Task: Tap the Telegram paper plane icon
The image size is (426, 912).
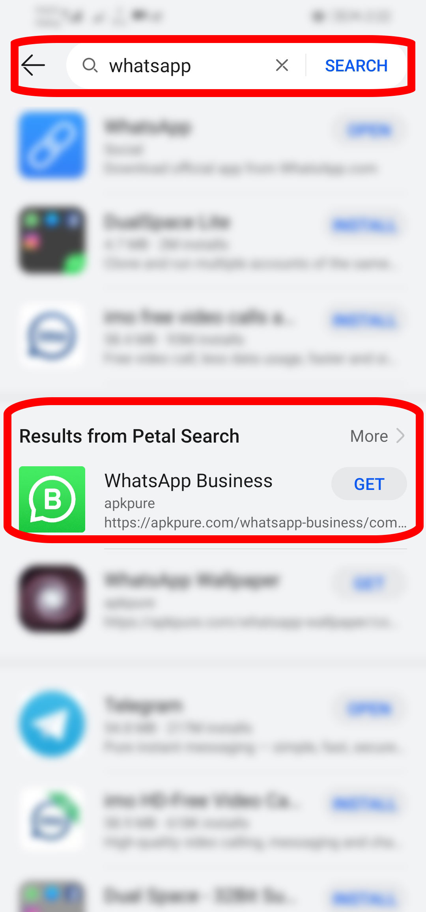Action: (x=52, y=723)
